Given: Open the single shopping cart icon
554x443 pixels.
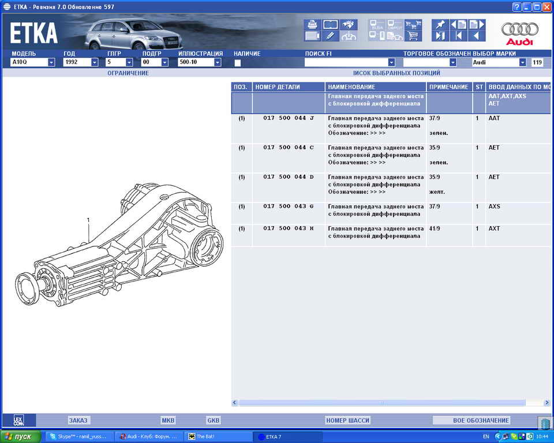Looking at the screenshot, I should click(x=412, y=36).
